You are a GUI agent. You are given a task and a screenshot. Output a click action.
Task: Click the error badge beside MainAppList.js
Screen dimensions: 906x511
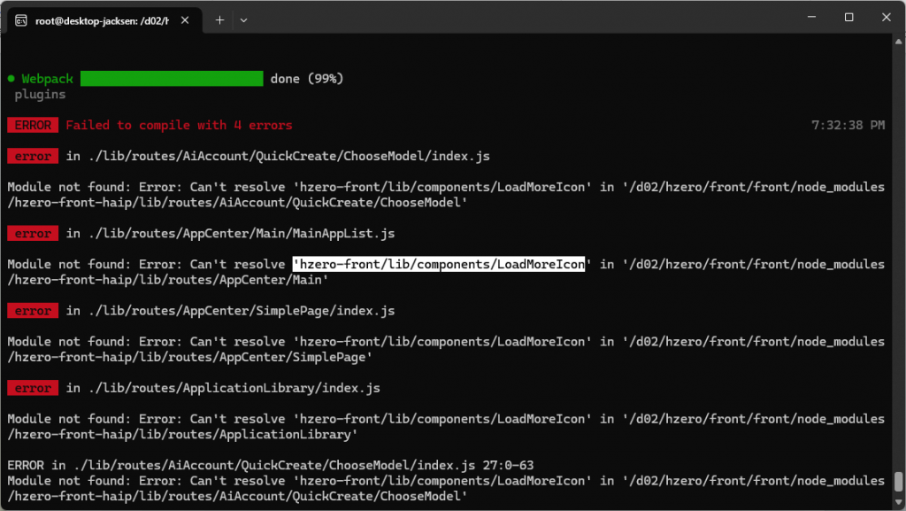point(33,234)
